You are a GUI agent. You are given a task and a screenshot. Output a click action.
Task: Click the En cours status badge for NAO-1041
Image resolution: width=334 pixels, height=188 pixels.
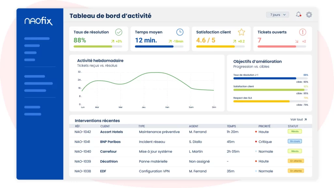[x=295, y=141]
